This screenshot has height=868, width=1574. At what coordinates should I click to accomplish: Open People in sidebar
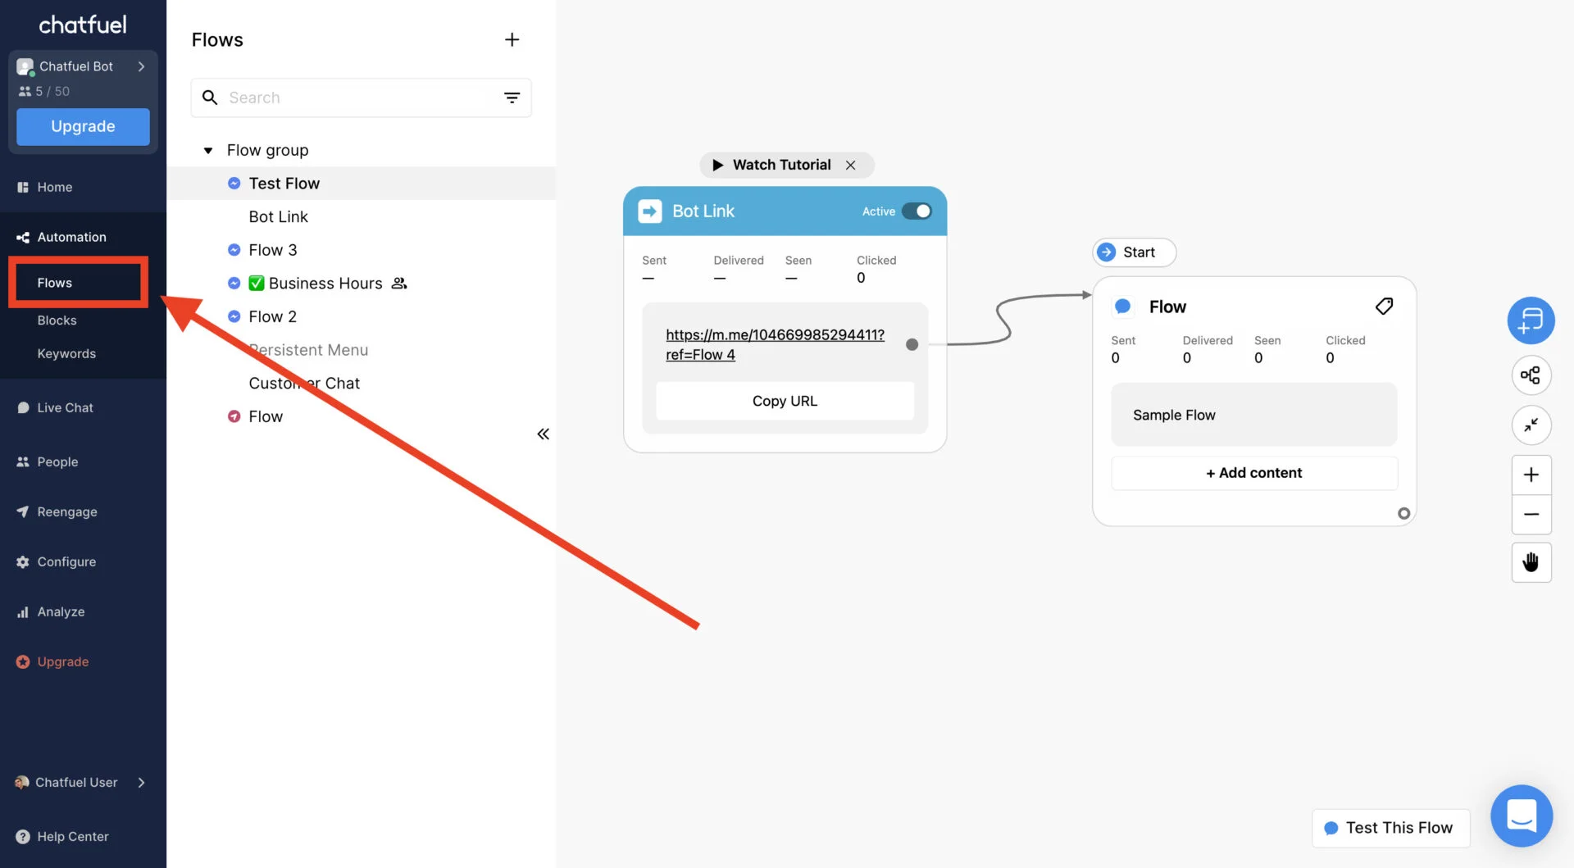(57, 462)
